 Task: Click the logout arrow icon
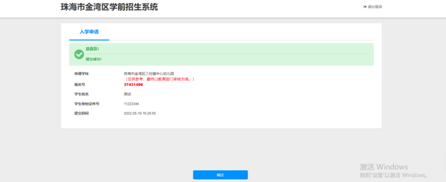(x=365, y=7)
